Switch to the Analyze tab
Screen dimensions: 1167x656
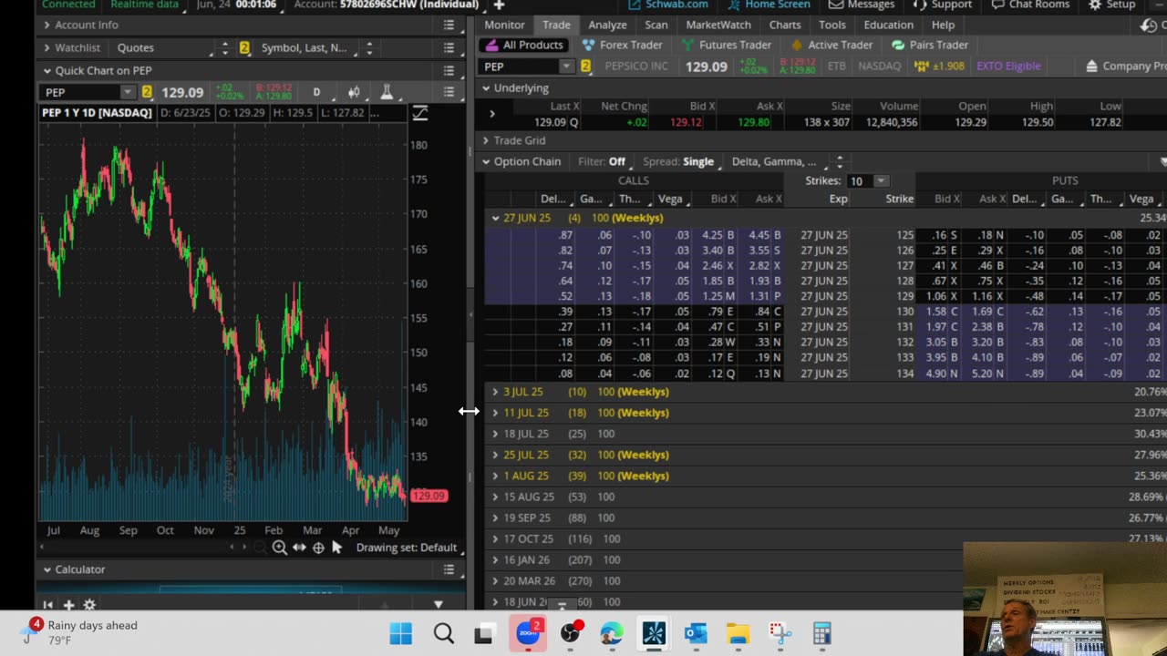pos(607,25)
